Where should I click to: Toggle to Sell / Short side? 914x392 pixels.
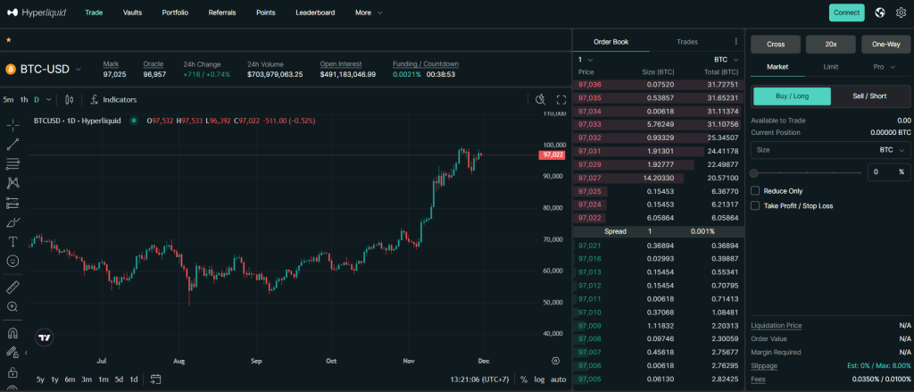(x=869, y=96)
